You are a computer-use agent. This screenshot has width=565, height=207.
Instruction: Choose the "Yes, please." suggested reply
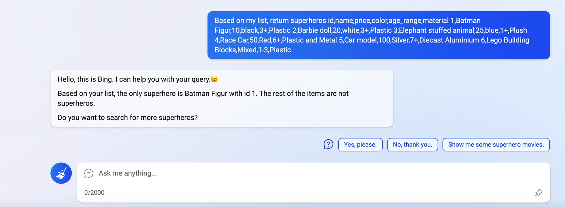pos(360,145)
